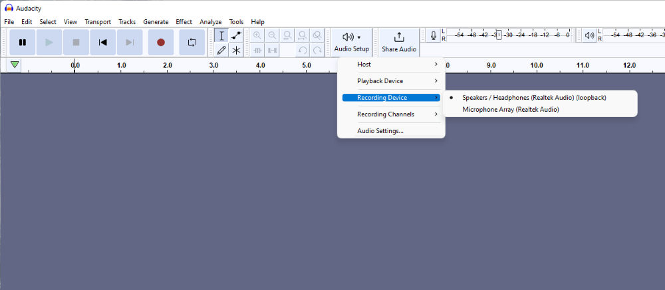The width and height of the screenshot is (665, 290).
Task: Select the Selection (I-beam) tool
Action: [x=221, y=36]
